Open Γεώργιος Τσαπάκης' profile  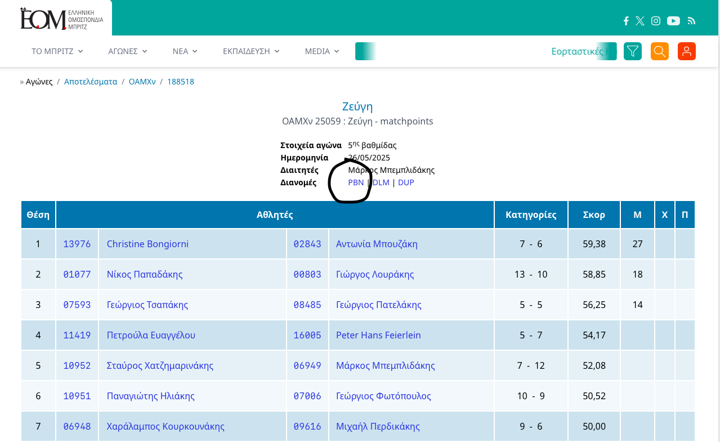click(x=147, y=305)
